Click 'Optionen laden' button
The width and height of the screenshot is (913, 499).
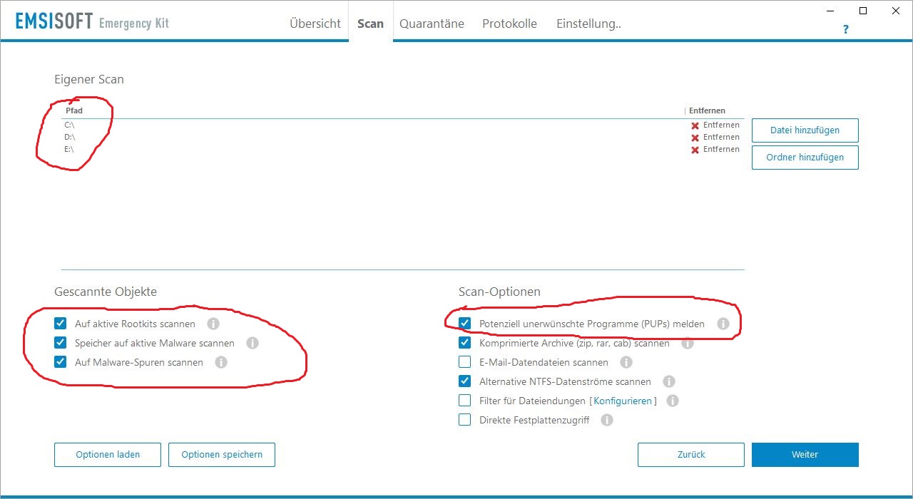point(108,455)
